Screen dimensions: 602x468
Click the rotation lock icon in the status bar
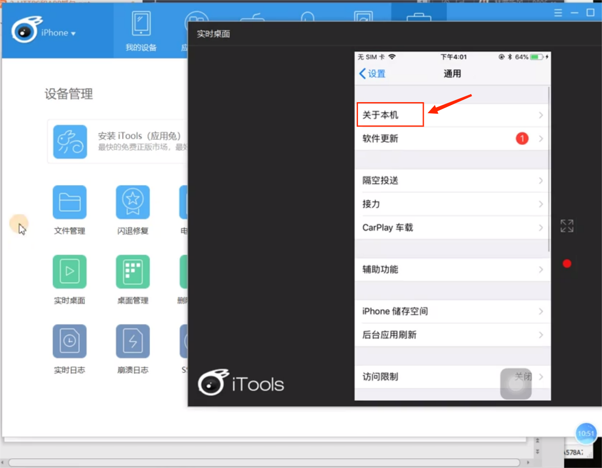[x=502, y=57]
